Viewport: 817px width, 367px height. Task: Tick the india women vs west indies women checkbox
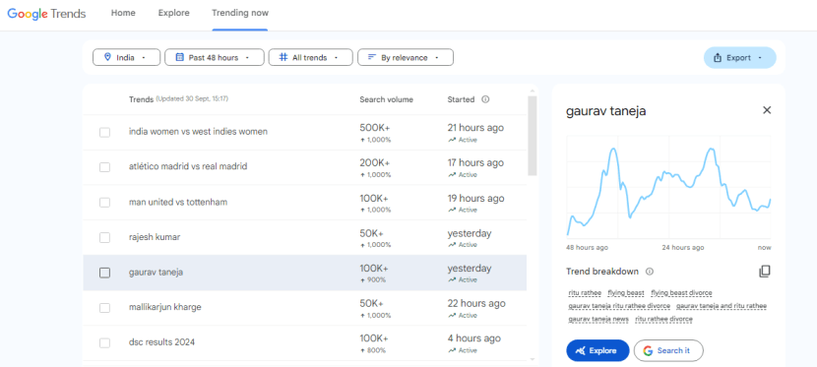104,132
